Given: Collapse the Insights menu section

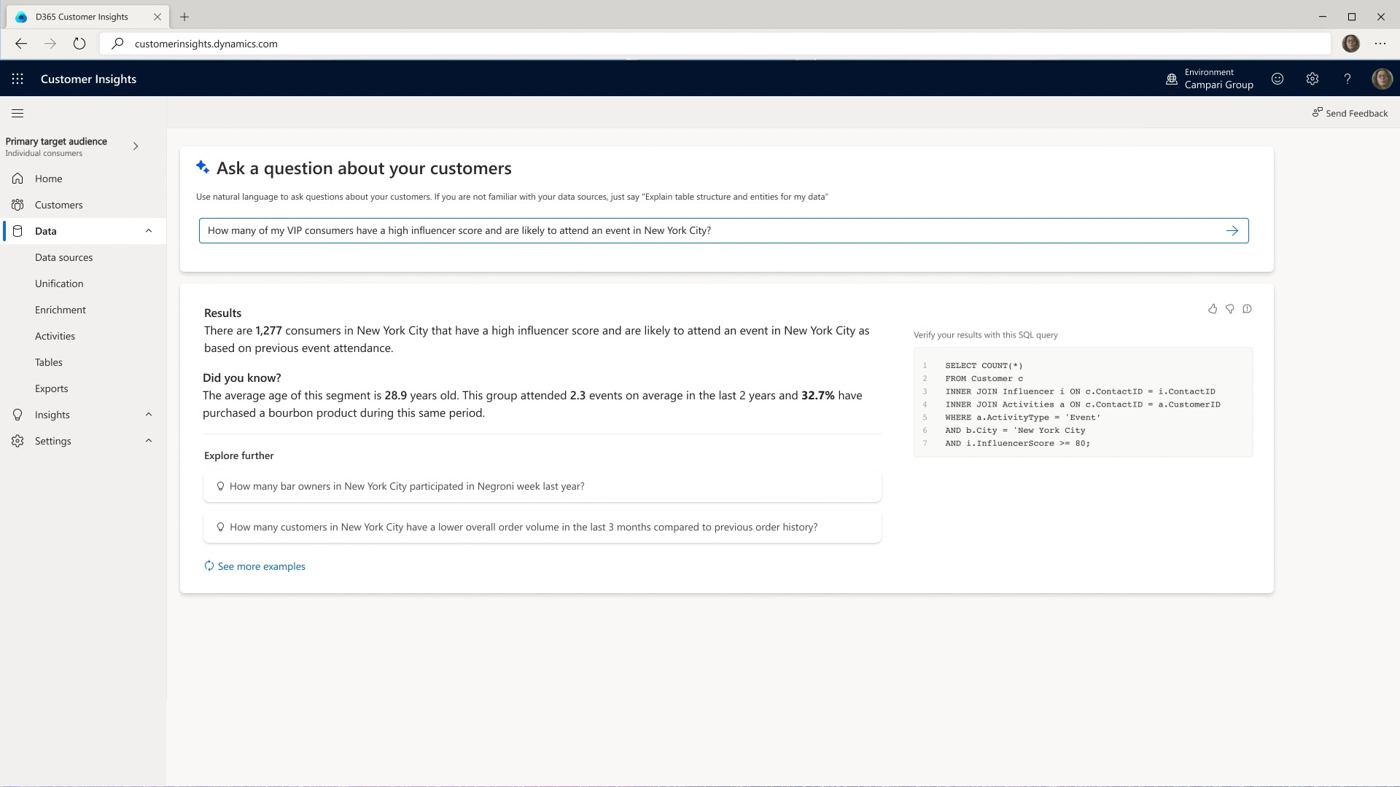Looking at the screenshot, I should tap(148, 414).
